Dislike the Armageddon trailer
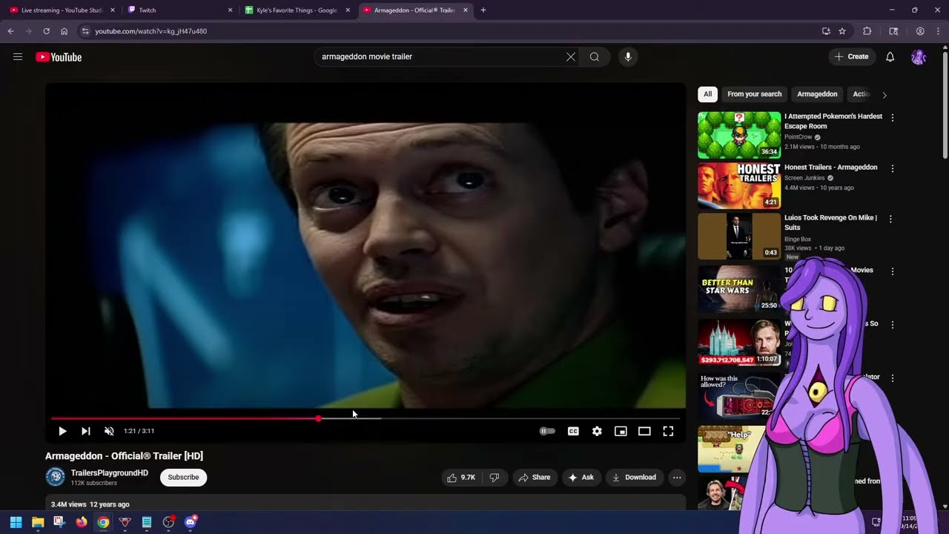Image resolution: width=949 pixels, height=534 pixels. point(495,478)
